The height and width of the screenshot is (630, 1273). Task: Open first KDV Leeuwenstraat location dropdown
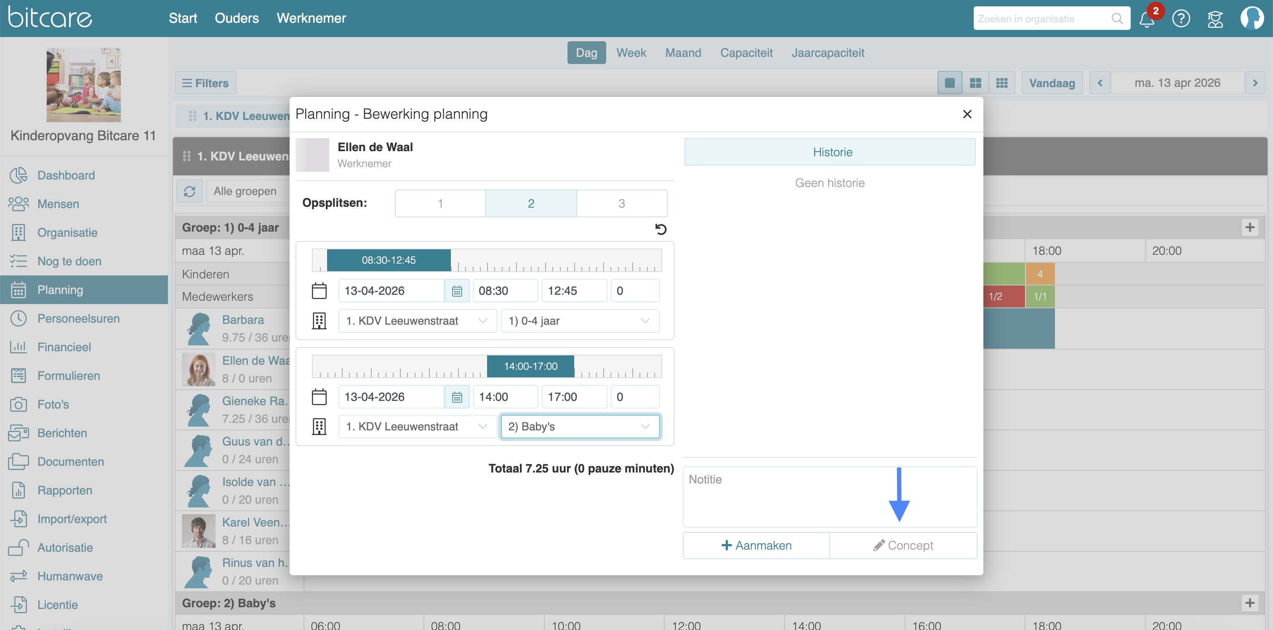pos(417,321)
